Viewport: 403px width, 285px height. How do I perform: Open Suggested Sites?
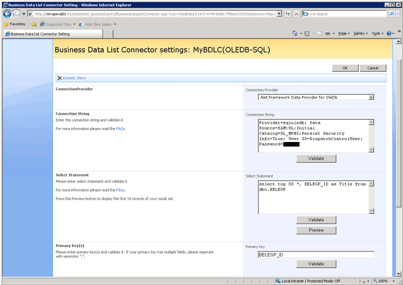pyautogui.click(x=56, y=24)
